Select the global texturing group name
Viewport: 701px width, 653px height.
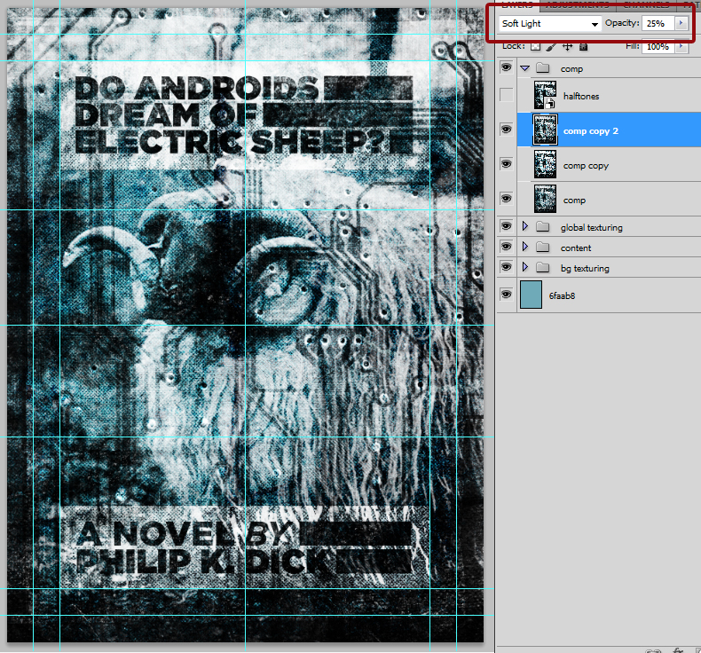[591, 227]
